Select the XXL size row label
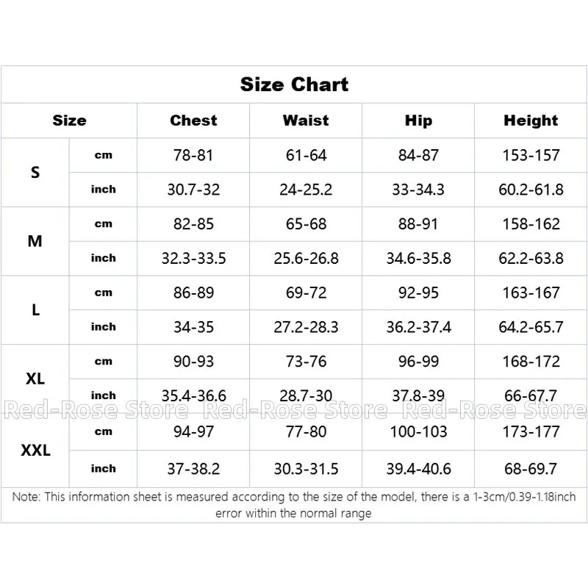The width and height of the screenshot is (588, 588). point(35,450)
